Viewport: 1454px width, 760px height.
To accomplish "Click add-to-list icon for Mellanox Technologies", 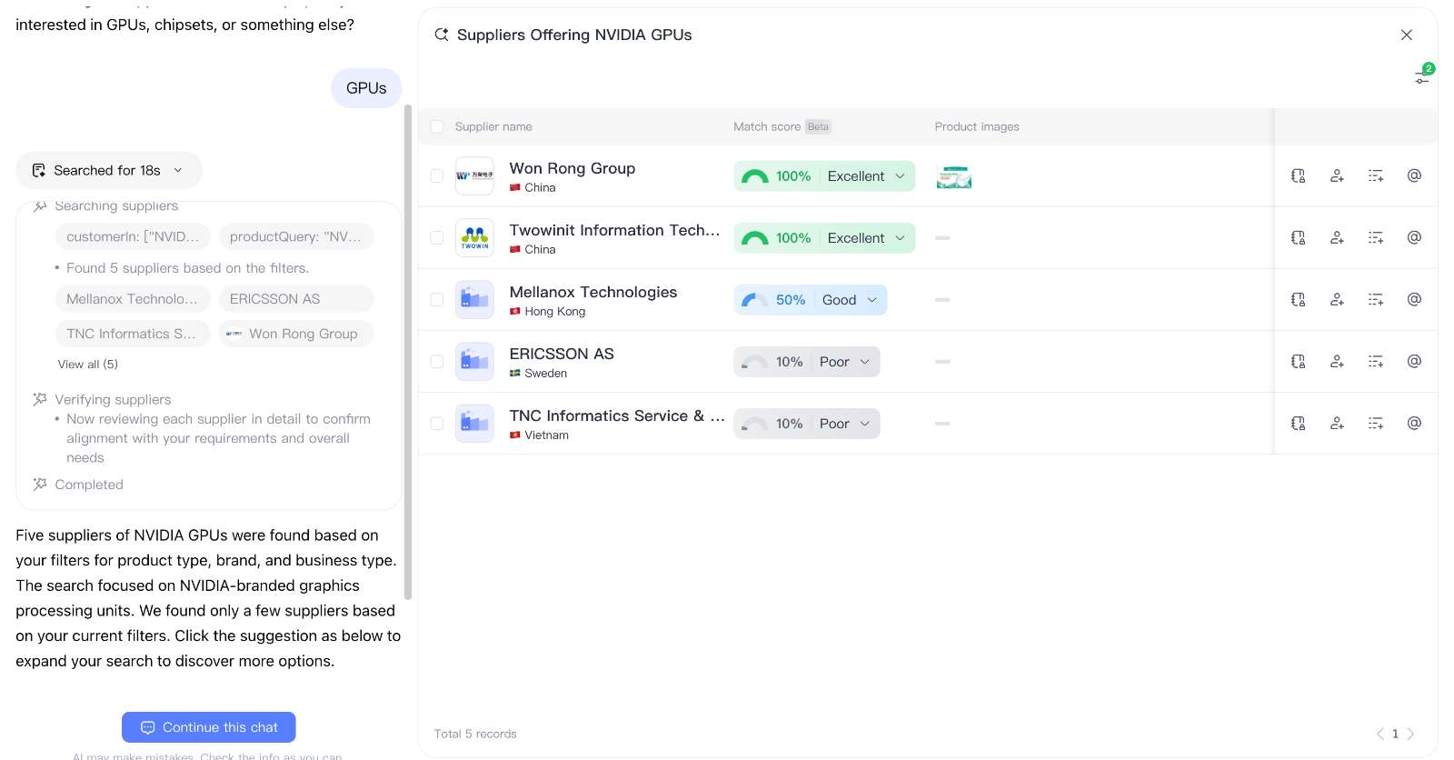I will click(1376, 300).
